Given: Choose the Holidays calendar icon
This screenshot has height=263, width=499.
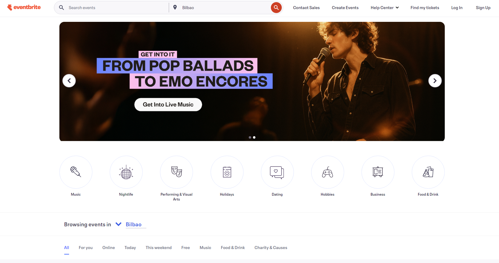Looking at the screenshot, I should pyautogui.click(x=227, y=172).
